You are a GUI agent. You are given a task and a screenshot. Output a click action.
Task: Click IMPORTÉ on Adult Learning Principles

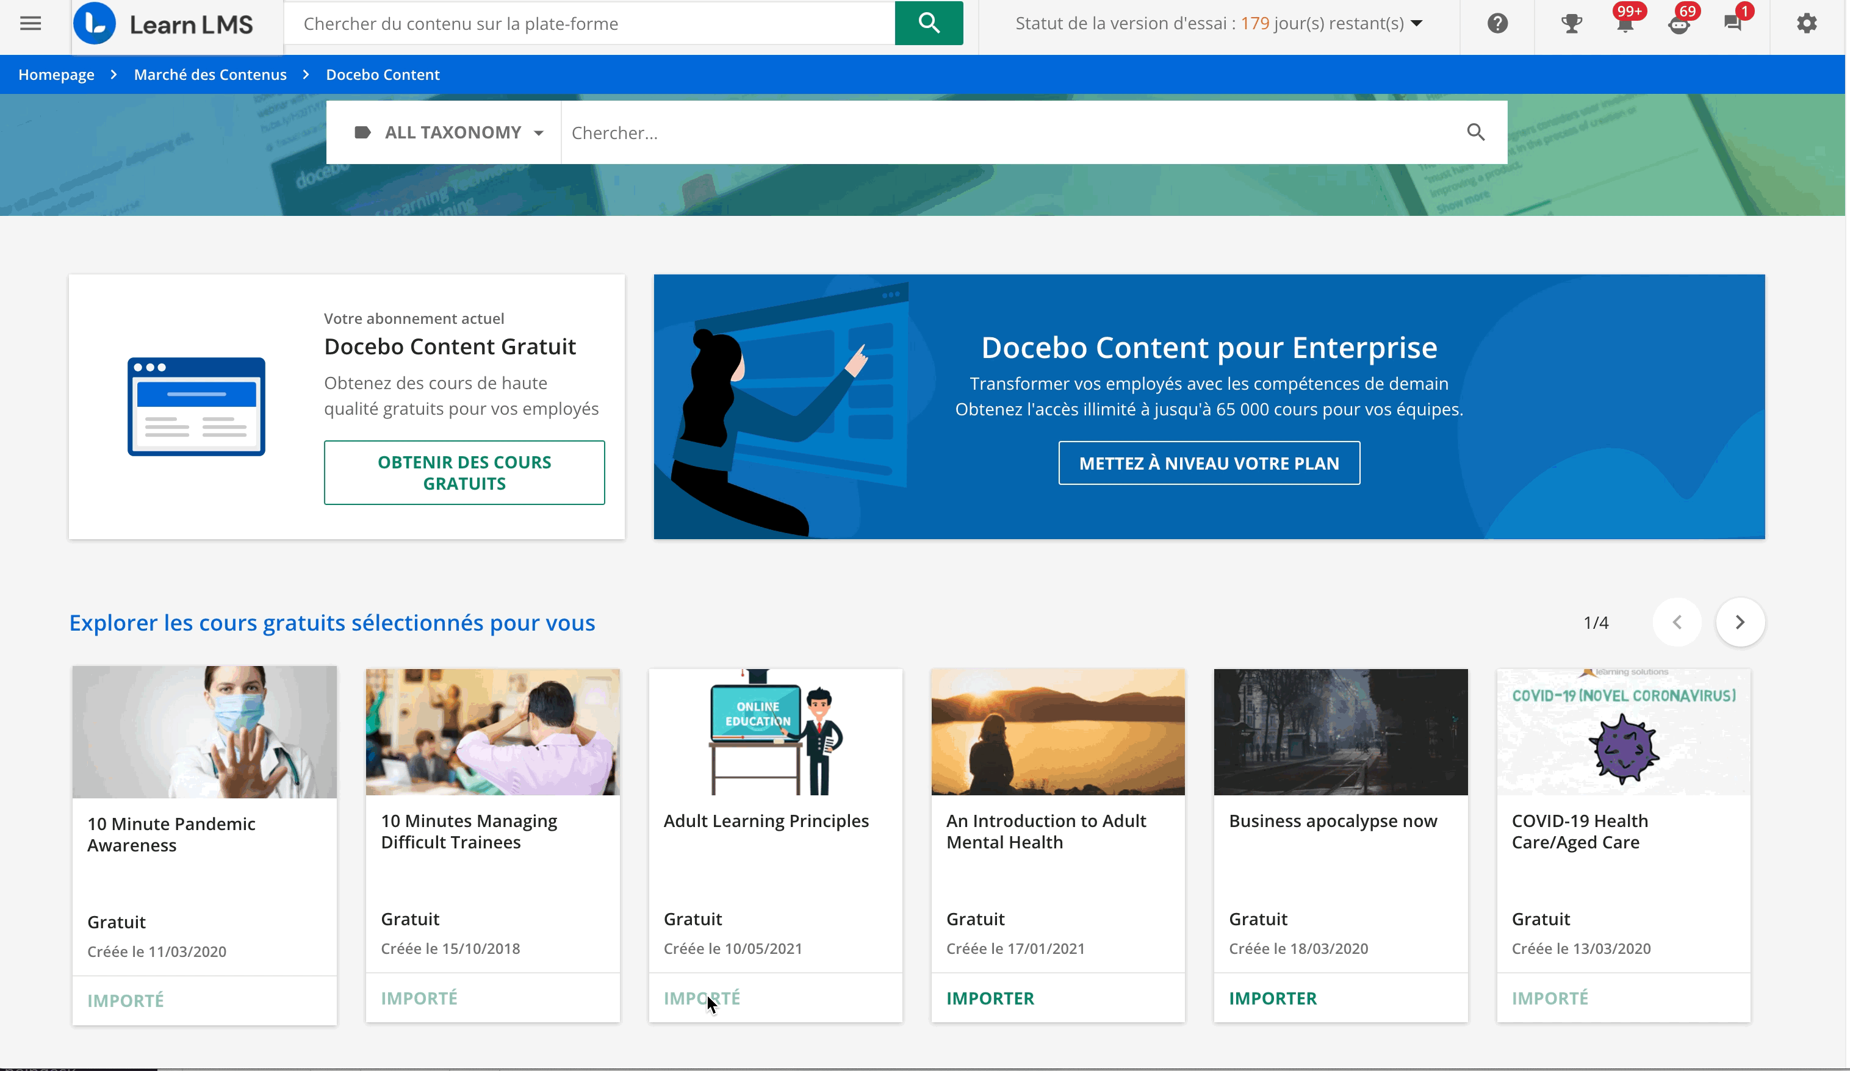click(x=702, y=998)
